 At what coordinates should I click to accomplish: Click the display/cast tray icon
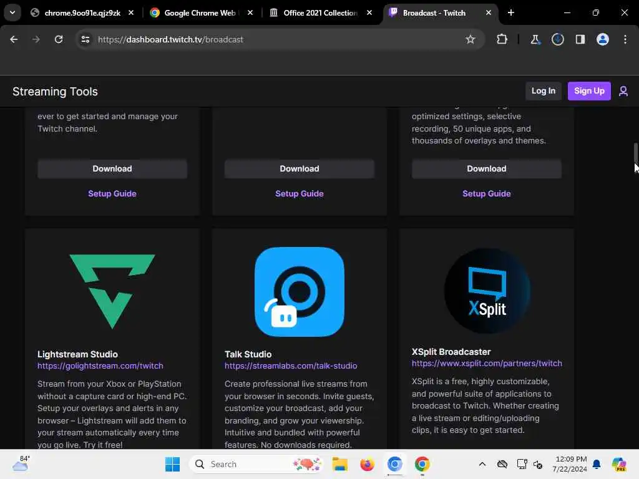click(x=522, y=464)
